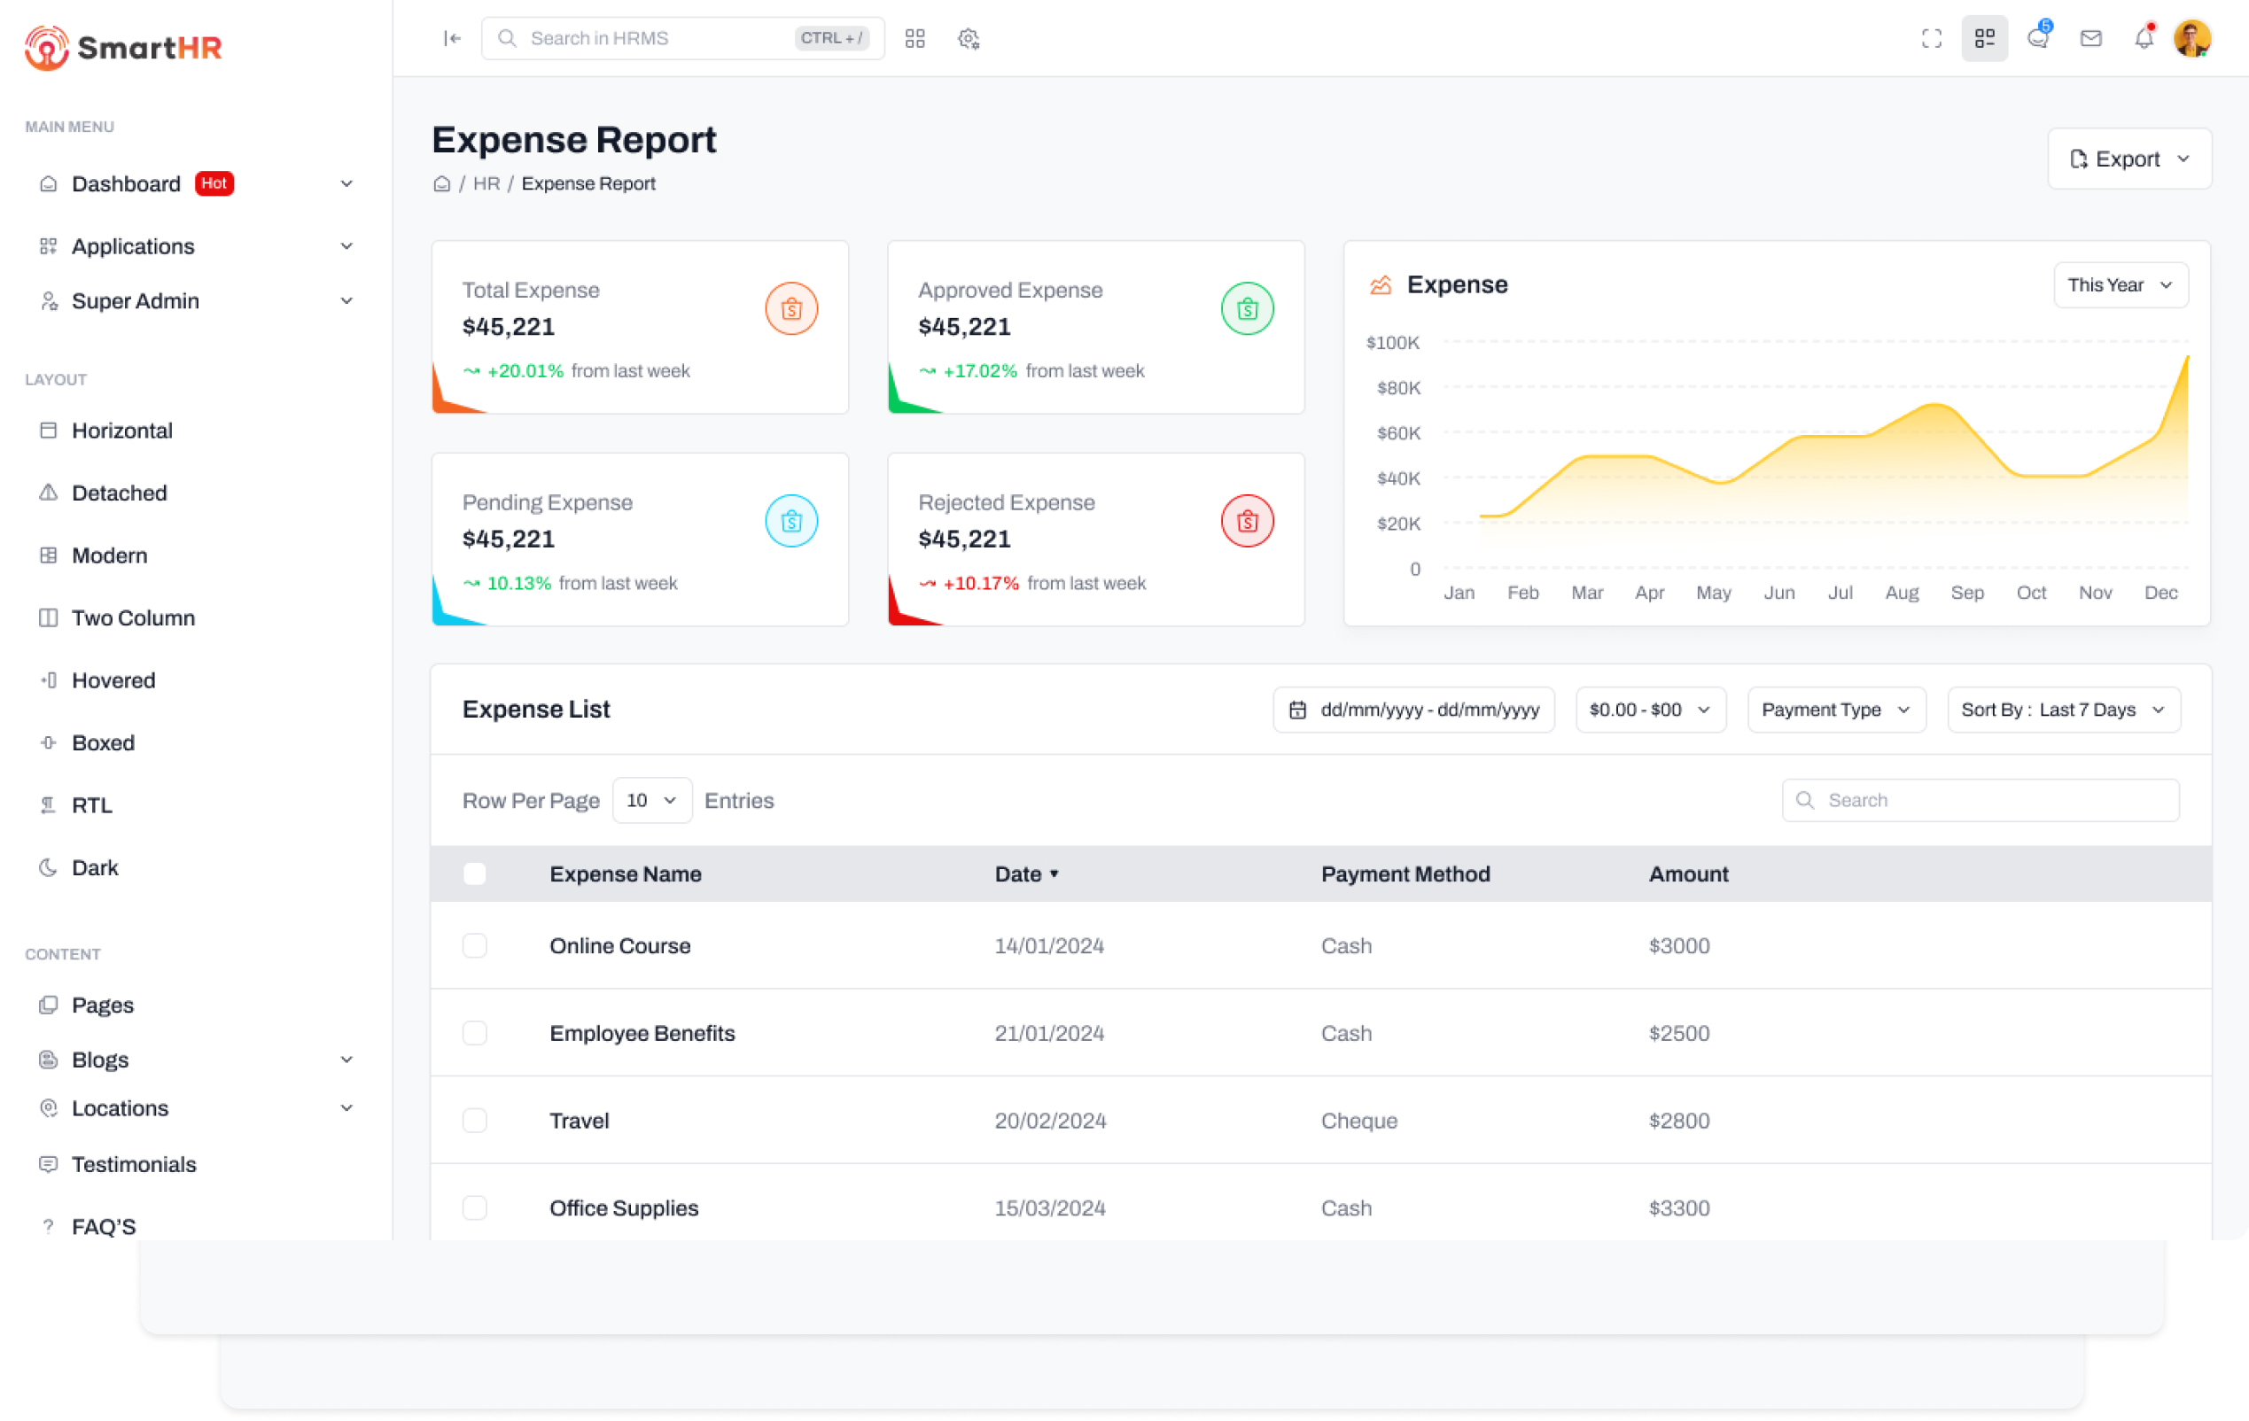Open the This Year chart dropdown
Screen dimensions: 2249x1421
tap(2121, 284)
